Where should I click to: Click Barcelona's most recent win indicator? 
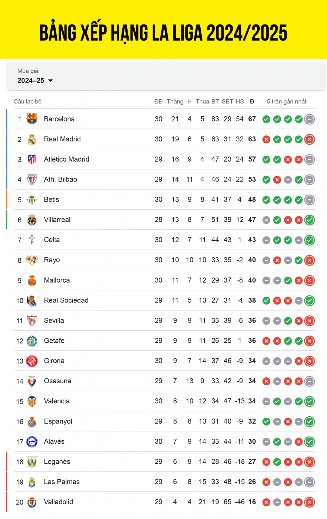298,119
